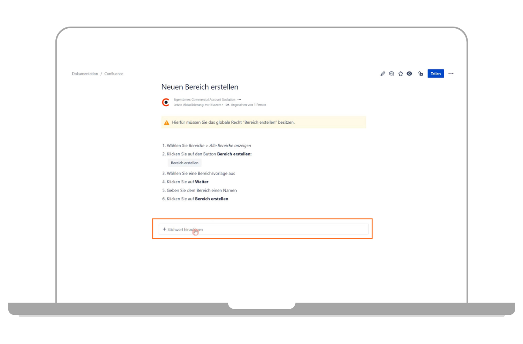The height and width of the screenshot is (344, 523).
Task: Click the pencil edit page icon
Action: click(x=383, y=74)
